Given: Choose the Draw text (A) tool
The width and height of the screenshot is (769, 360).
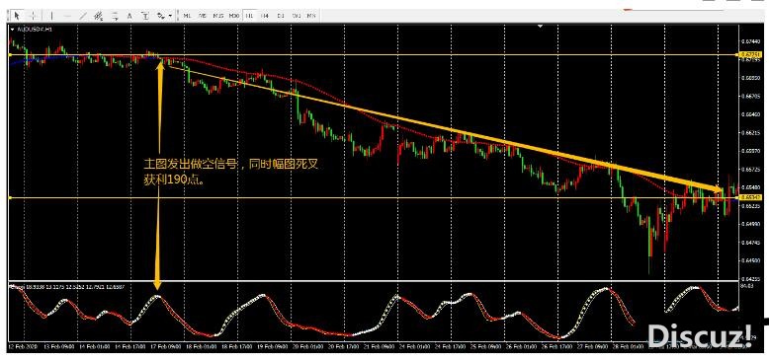Looking at the screenshot, I should pos(129,15).
